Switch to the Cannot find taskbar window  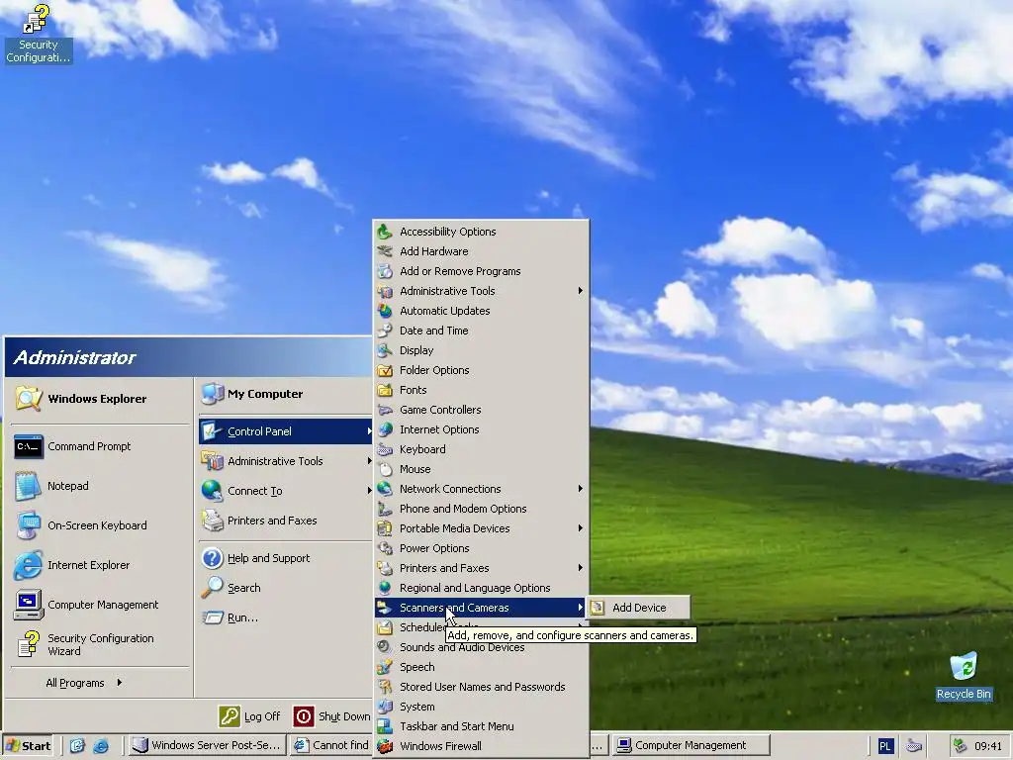330,746
